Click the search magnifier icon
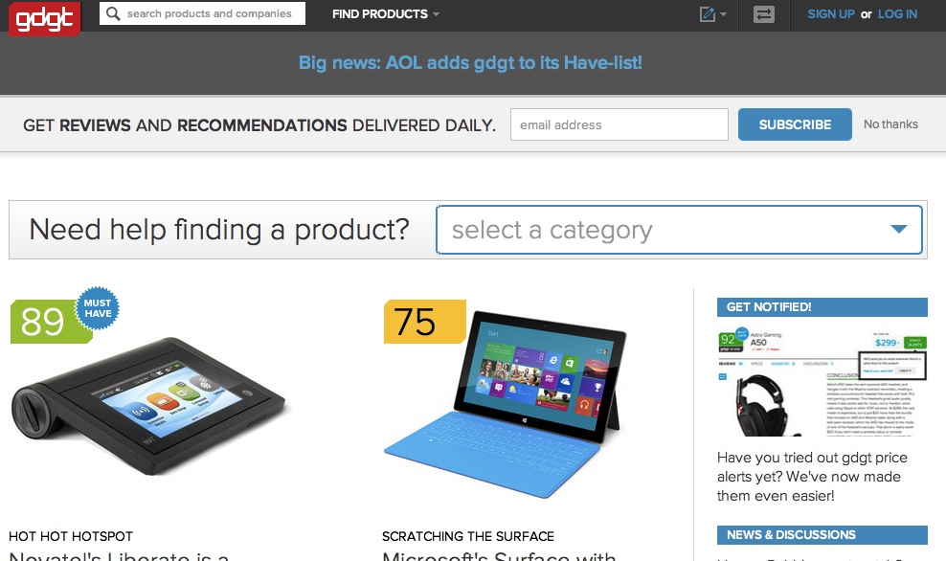Viewport: 946px width, 561px height. pos(113,13)
